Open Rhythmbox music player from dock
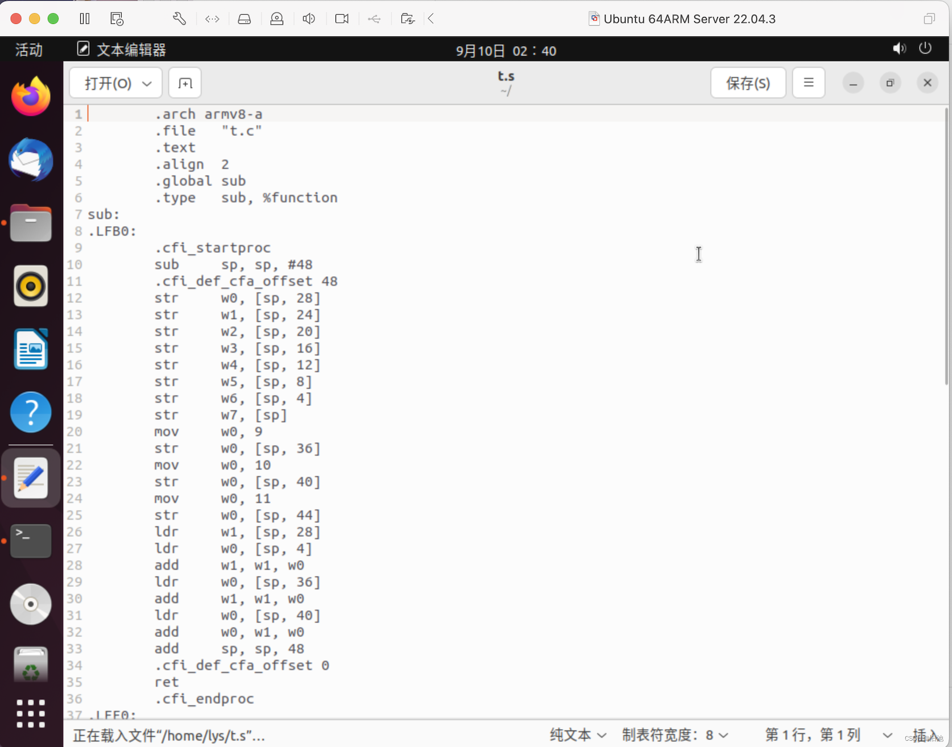 (x=31, y=286)
